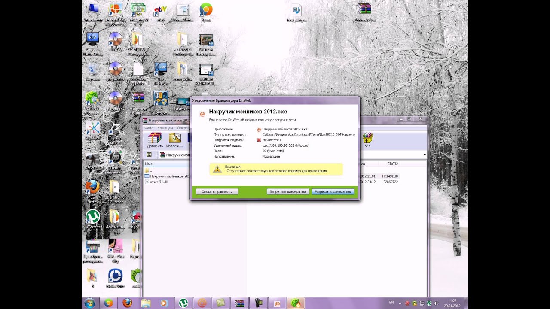Open the "Хром" Chrome desktop shortcut

(206, 13)
